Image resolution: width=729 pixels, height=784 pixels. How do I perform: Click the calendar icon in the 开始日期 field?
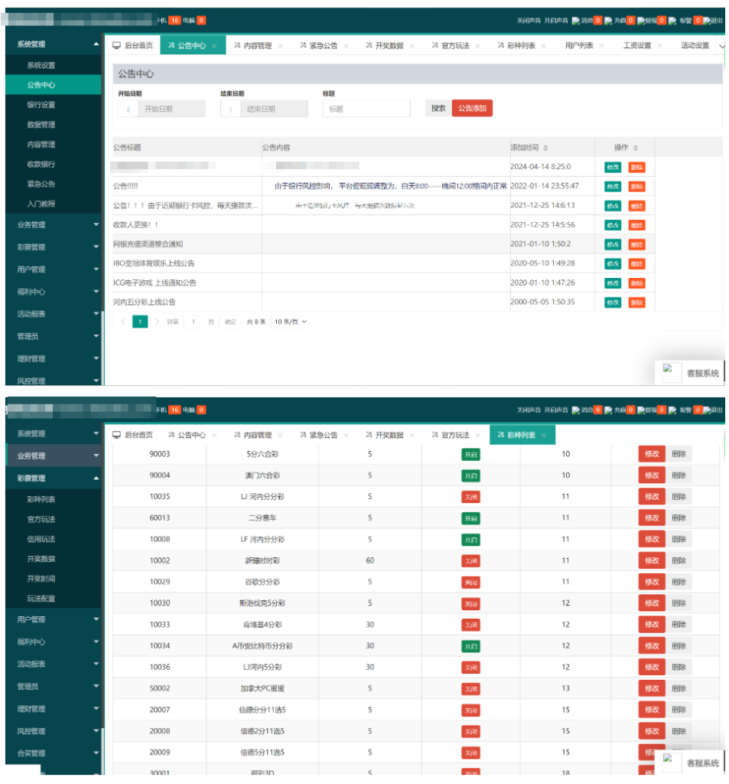pos(129,109)
